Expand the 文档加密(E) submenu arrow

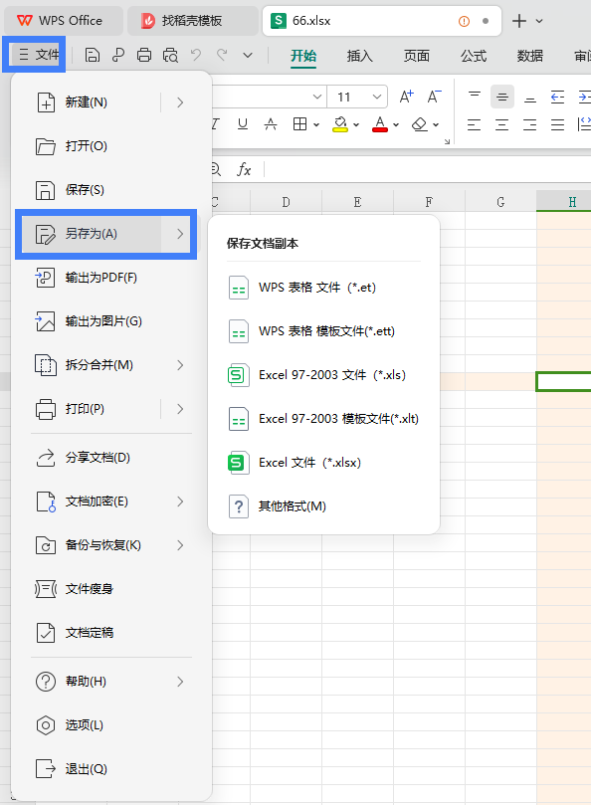coord(180,502)
